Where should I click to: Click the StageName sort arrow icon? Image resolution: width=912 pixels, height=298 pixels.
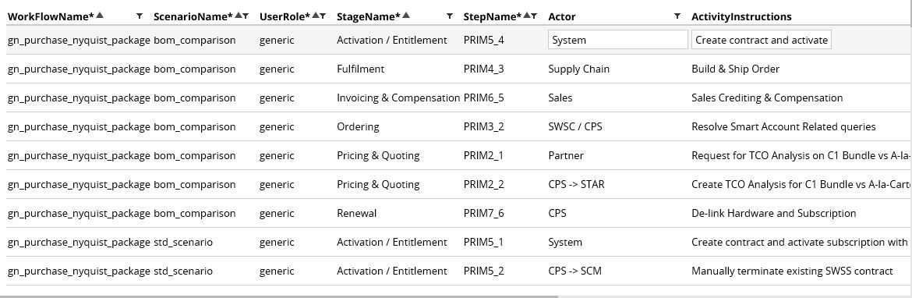pos(406,16)
